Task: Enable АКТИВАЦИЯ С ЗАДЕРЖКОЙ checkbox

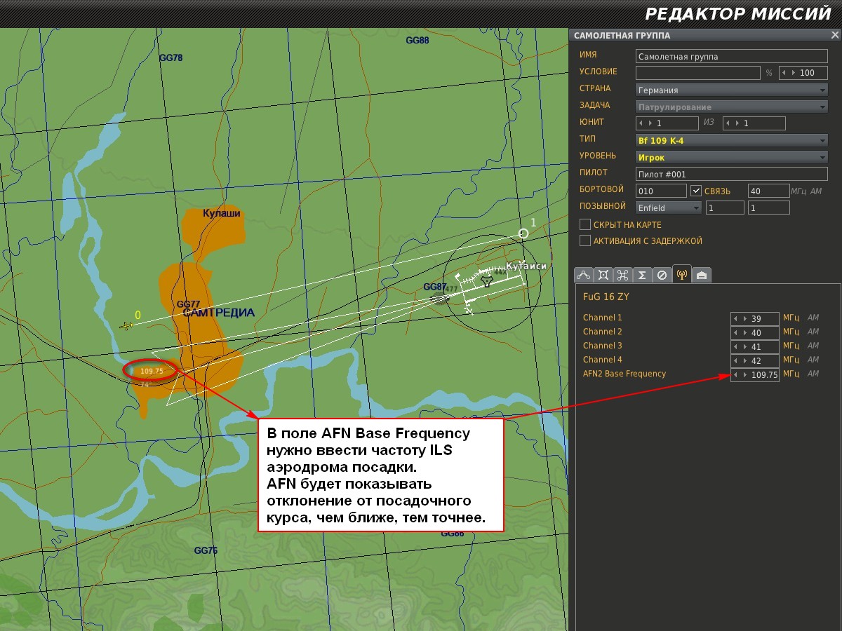Action: [x=585, y=240]
